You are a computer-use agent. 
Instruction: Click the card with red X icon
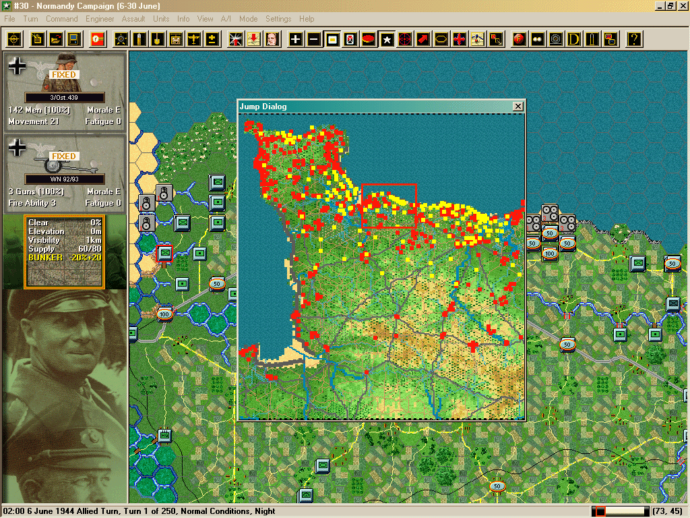350,39
